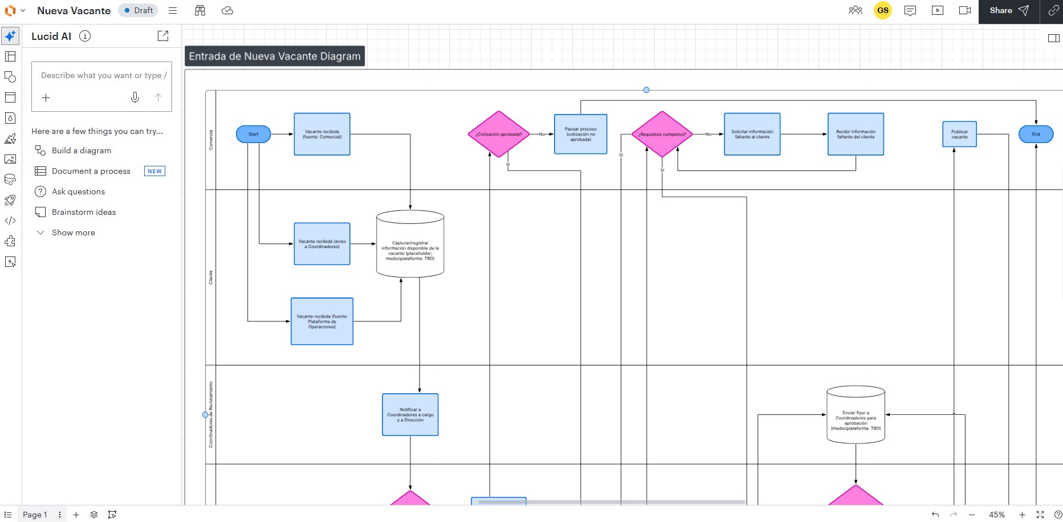Toggle the right side panel
This screenshot has height=522, width=1063.
point(1054,38)
